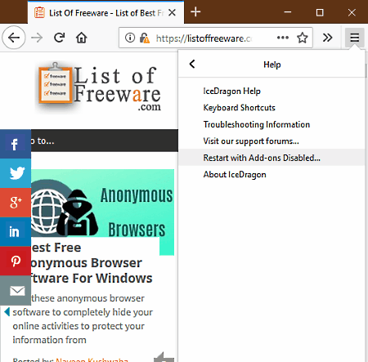The width and height of the screenshot is (368, 362).
Task: Go back to the previous page
Action: point(14,38)
